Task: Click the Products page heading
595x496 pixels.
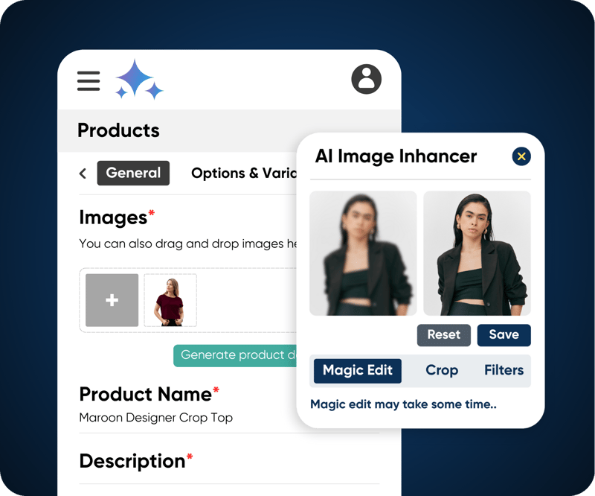Action: pyautogui.click(x=118, y=130)
